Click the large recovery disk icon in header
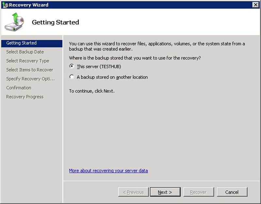The image size is (261, 204). pos(14,22)
